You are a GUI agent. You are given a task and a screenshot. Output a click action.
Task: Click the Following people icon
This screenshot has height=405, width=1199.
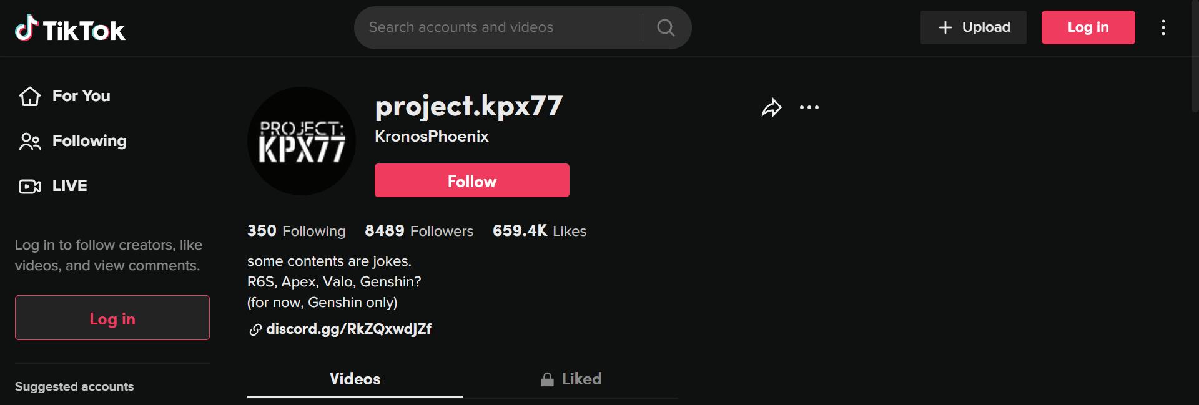tap(29, 142)
